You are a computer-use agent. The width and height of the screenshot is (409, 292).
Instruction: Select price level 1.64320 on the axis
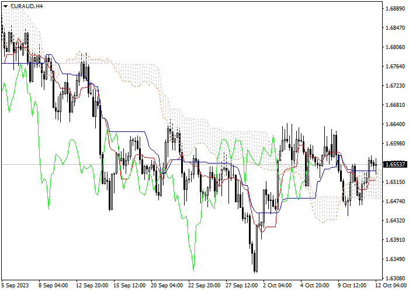(x=395, y=221)
